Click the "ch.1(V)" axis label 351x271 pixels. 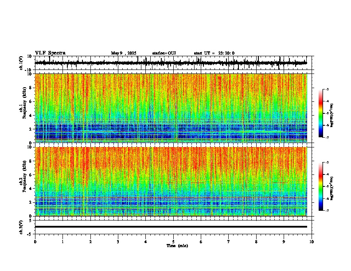point(21,63)
